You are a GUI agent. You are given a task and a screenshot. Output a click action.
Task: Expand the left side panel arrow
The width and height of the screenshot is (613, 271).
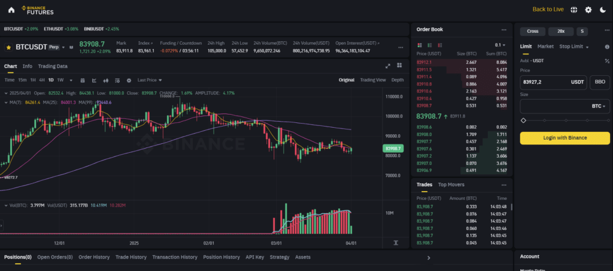[x=1, y=225]
